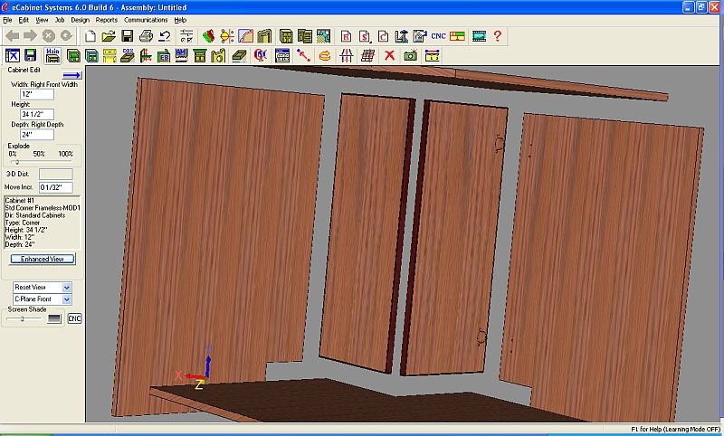
Task: Click the green camera snapshot icon
Action: click(x=411, y=56)
